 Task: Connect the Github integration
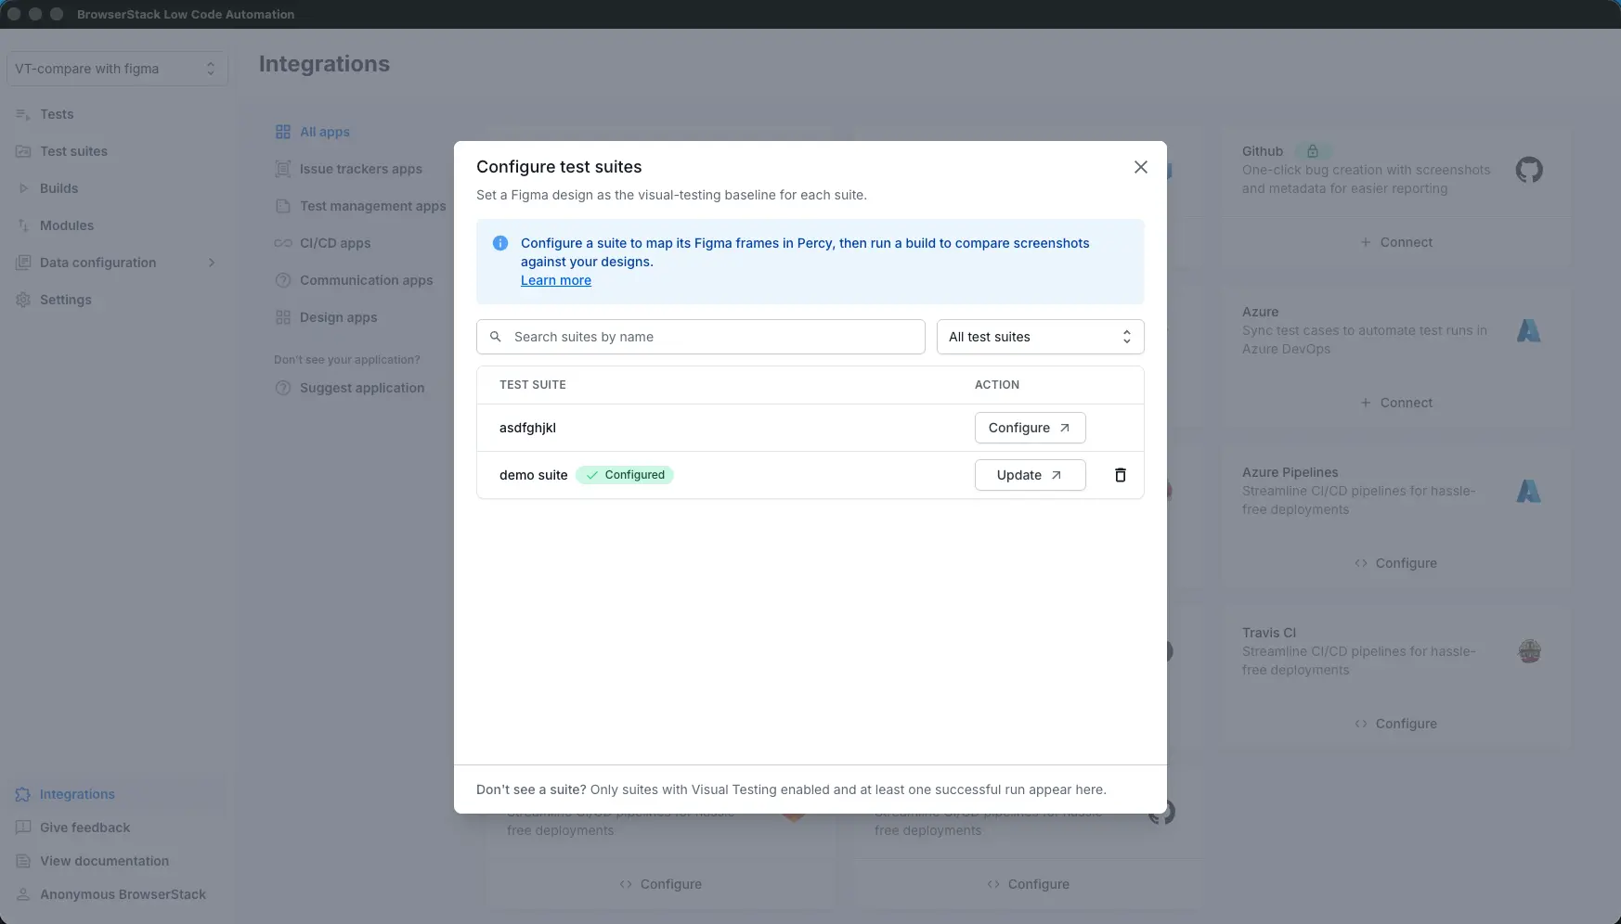coord(1396,242)
